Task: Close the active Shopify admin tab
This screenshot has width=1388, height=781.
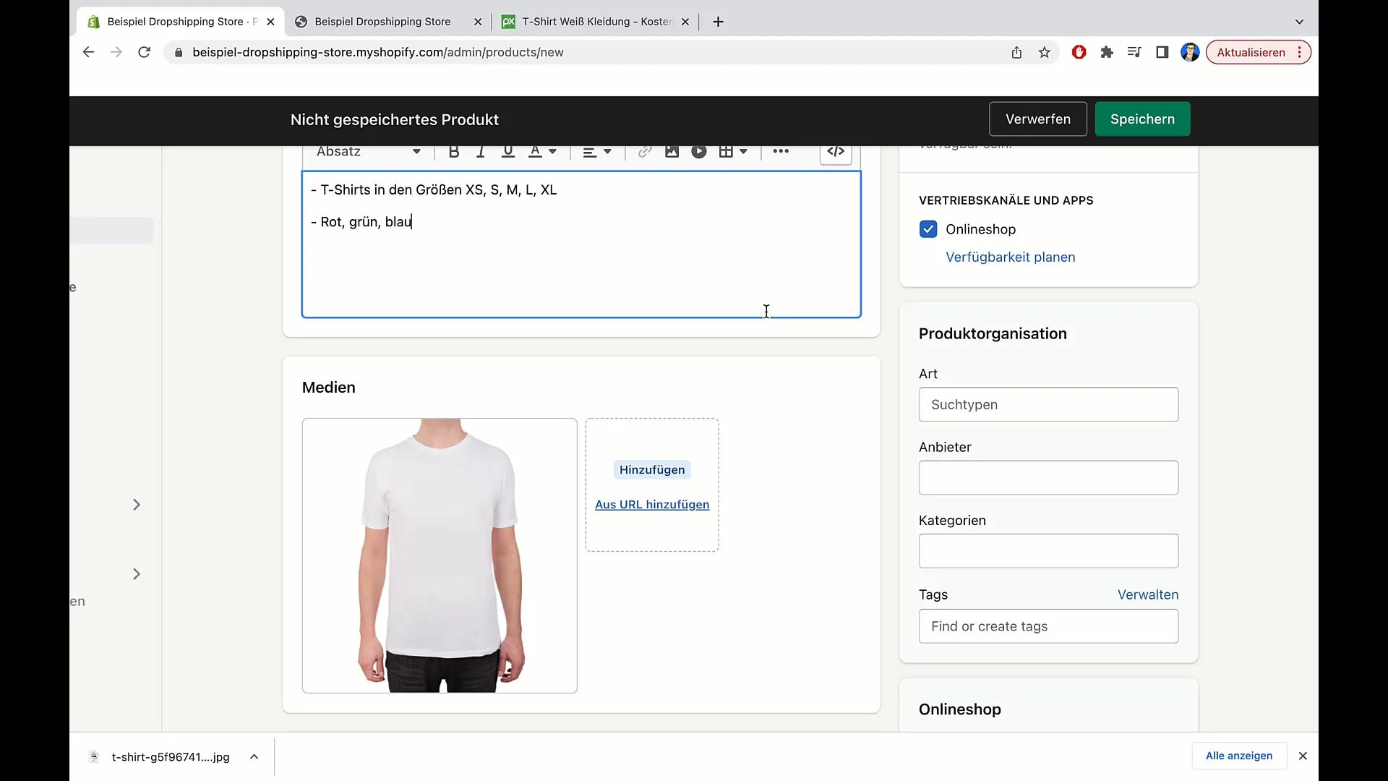Action: tap(270, 22)
